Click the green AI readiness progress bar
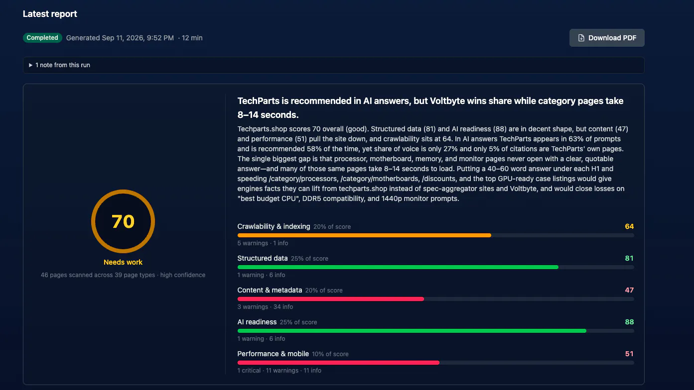 point(412,331)
